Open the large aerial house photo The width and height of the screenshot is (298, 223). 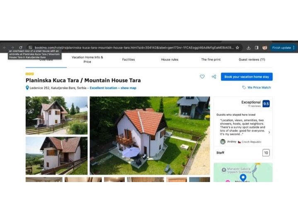[150, 135]
